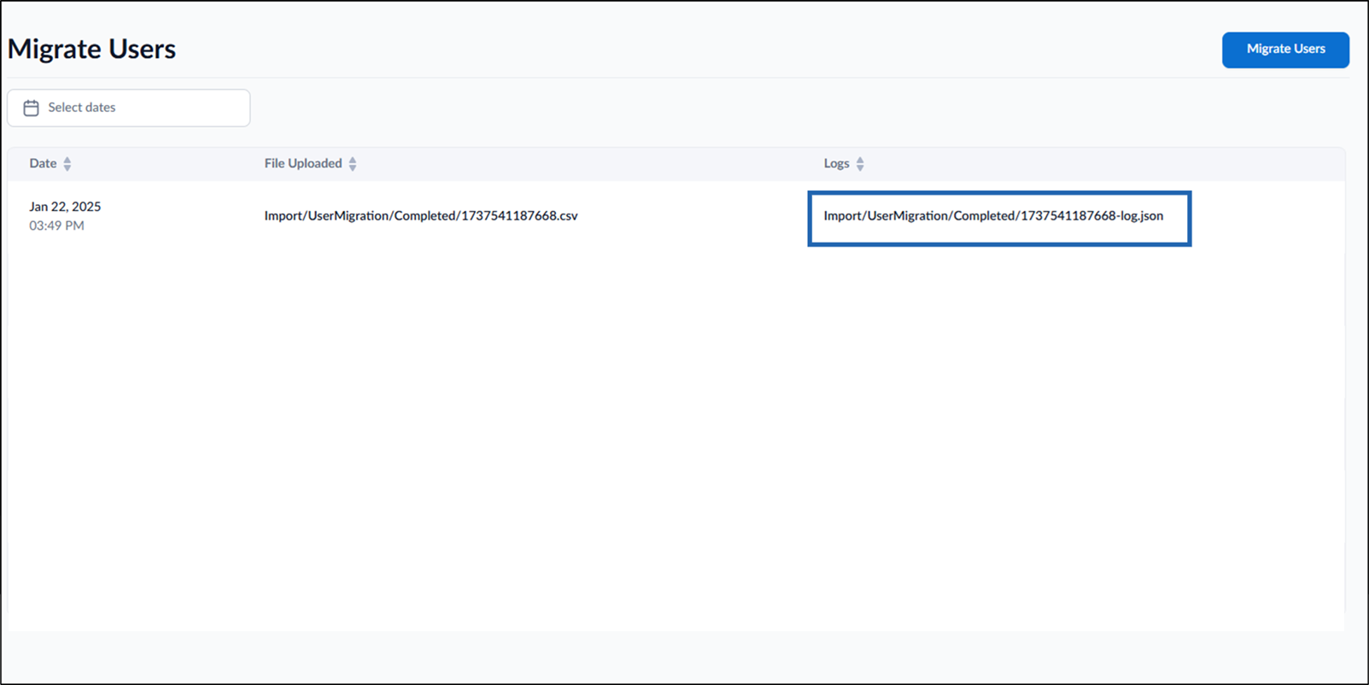Select the Jan 22, 2025 date cell
Image resolution: width=1369 pixels, height=685 pixels.
65,207
